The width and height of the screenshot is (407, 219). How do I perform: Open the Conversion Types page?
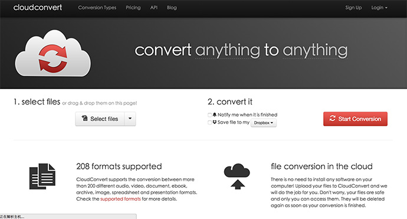tap(97, 8)
